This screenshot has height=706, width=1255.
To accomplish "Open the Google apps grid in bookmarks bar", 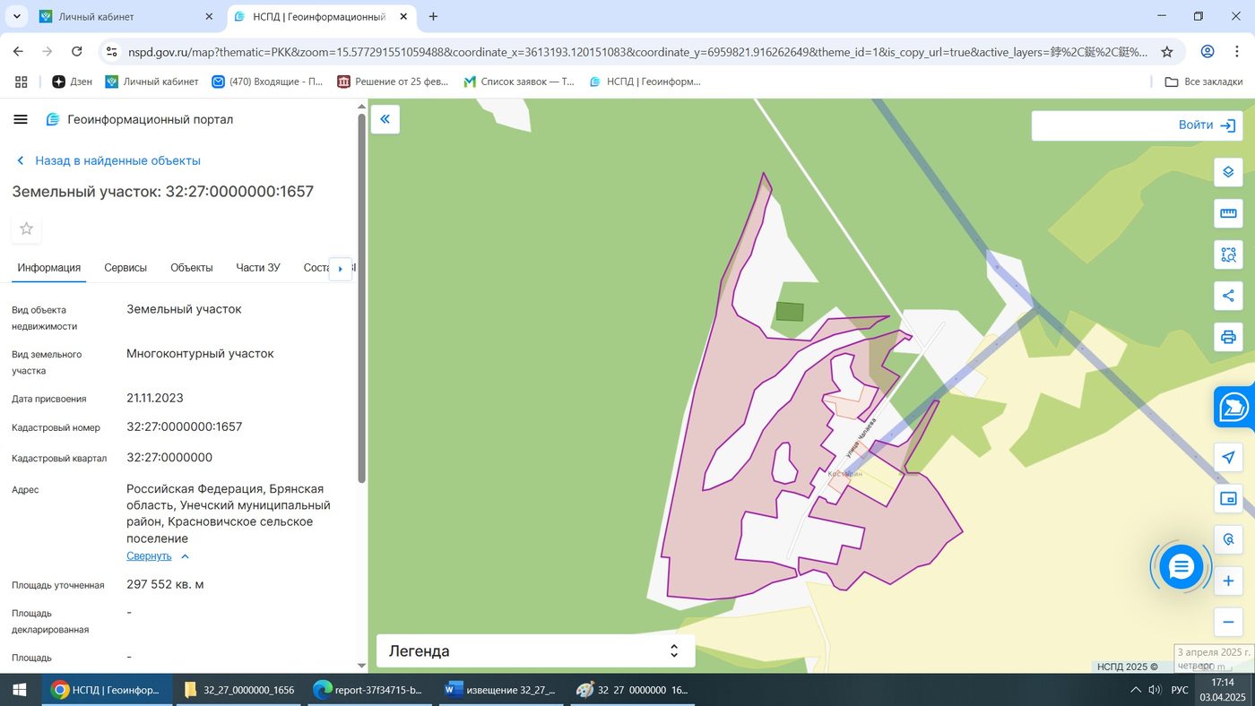I will [x=22, y=82].
